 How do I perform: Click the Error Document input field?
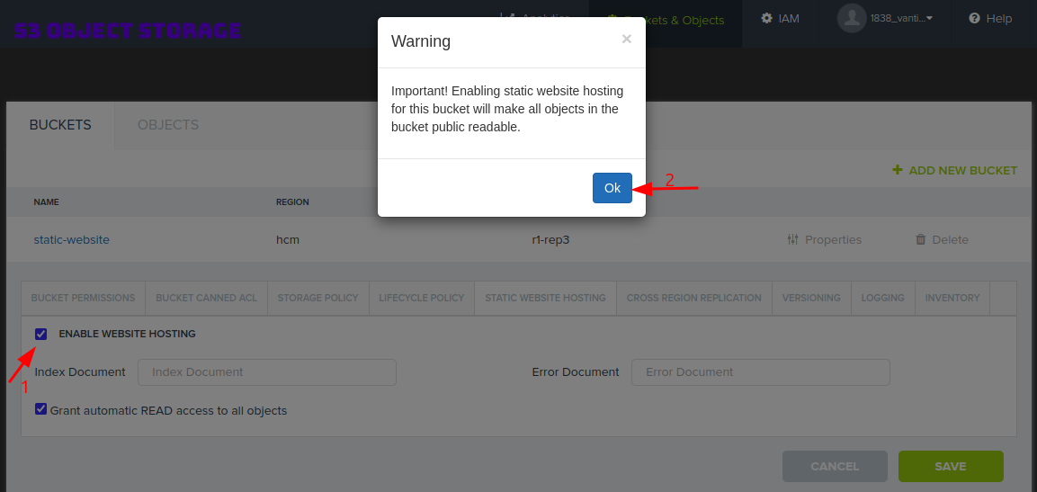[760, 372]
